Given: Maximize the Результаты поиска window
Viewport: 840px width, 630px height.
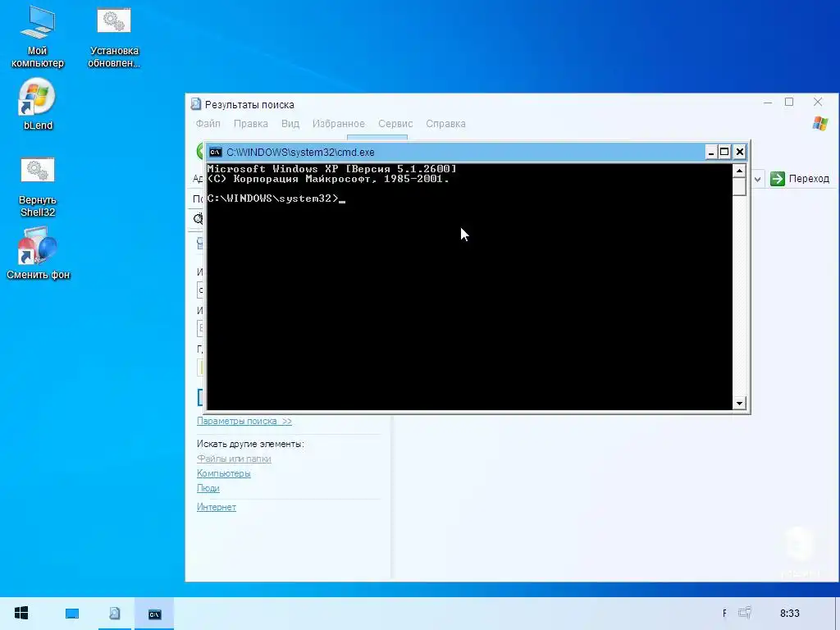Looking at the screenshot, I should [x=789, y=103].
